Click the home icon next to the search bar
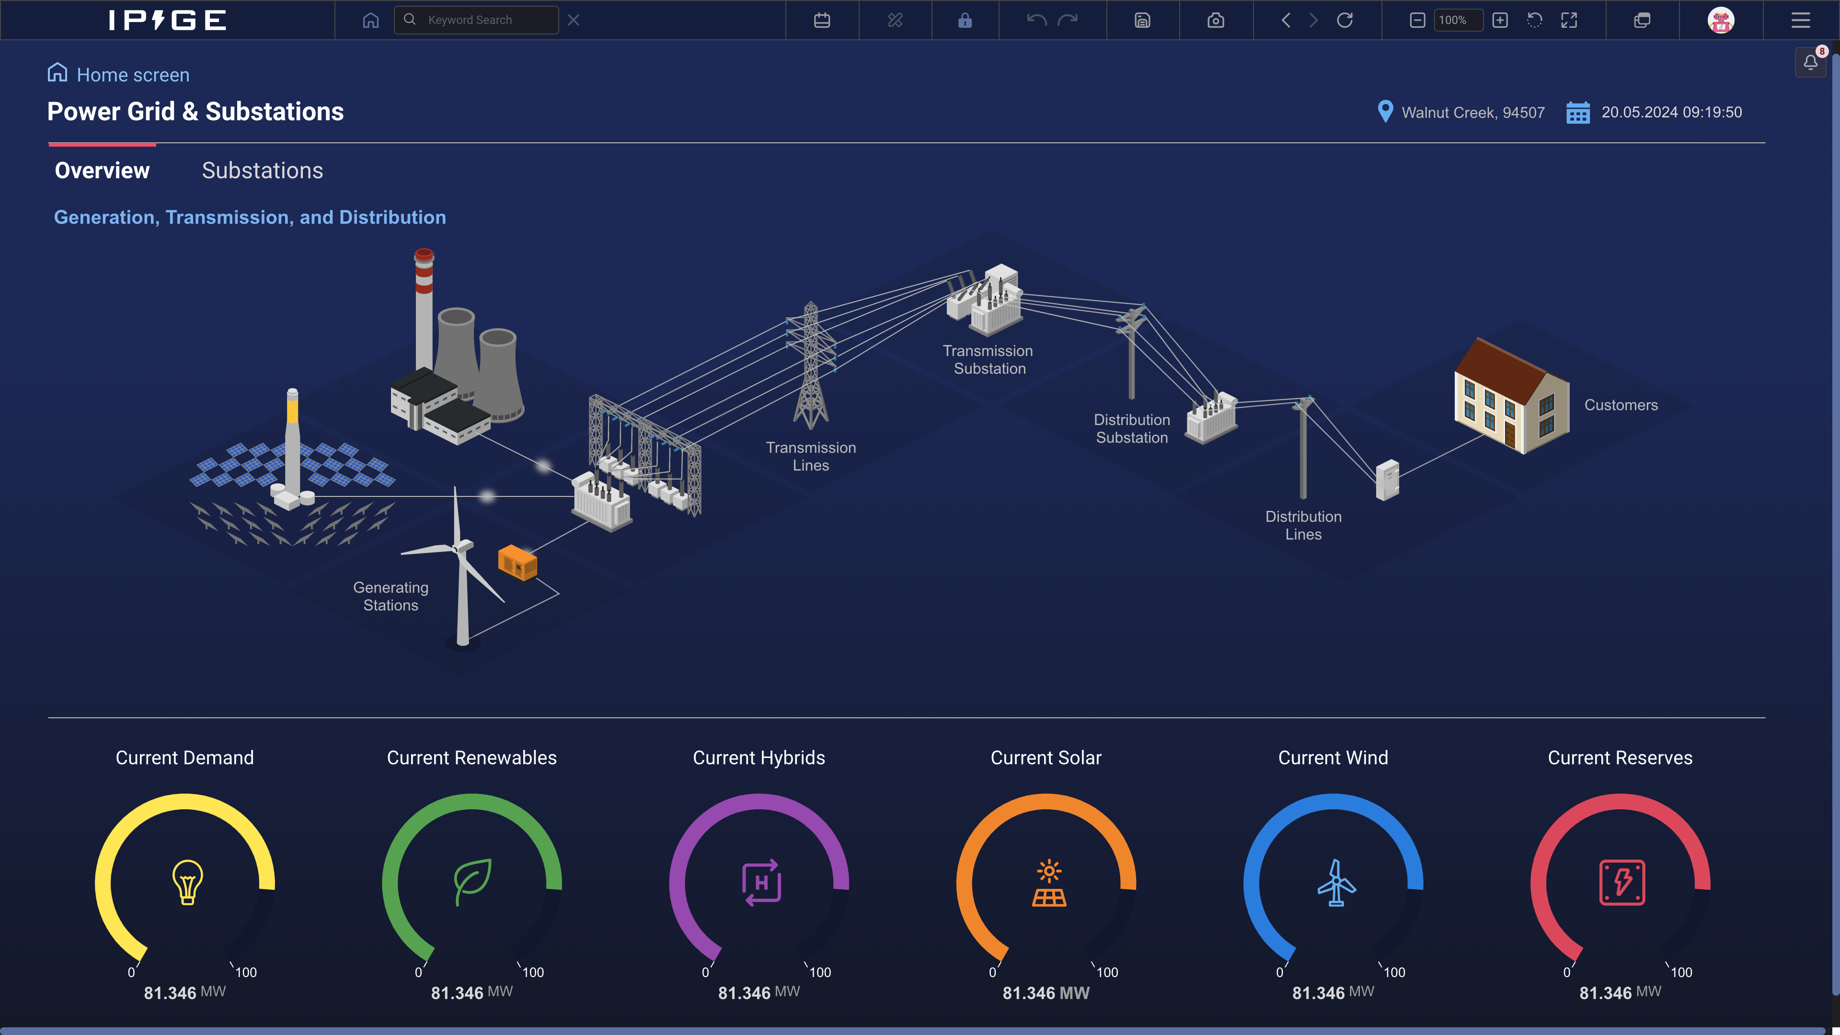Screen dimensions: 1840x1035 [x=370, y=20]
